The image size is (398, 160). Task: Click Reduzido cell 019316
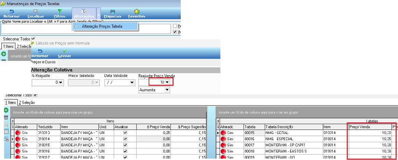[x=48, y=151]
